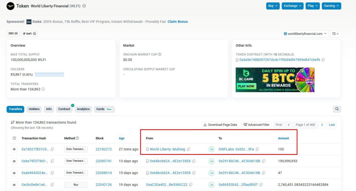The height and width of the screenshot is (191, 356).
Task: Click the help icon in the table header's first column
Action: (14, 138)
